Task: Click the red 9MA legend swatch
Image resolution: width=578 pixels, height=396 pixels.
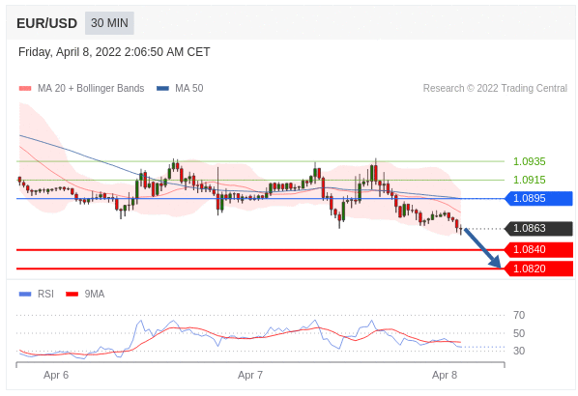Action: click(x=72, y=294)
